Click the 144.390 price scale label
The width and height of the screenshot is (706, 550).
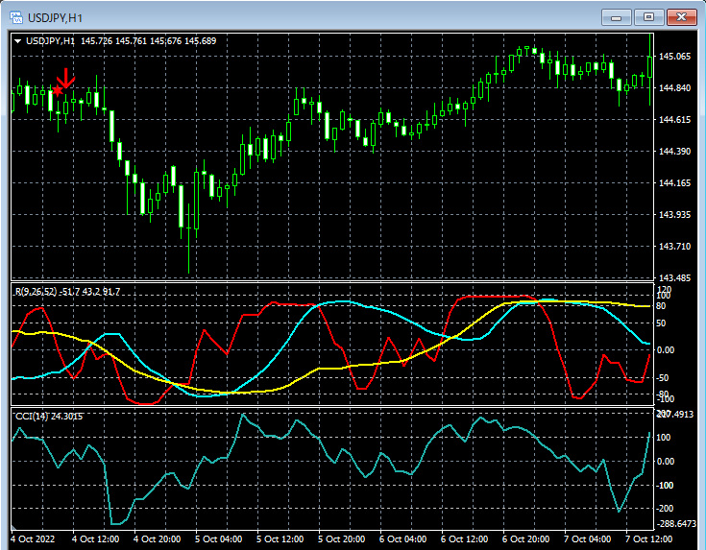click(x=674, y=152)
